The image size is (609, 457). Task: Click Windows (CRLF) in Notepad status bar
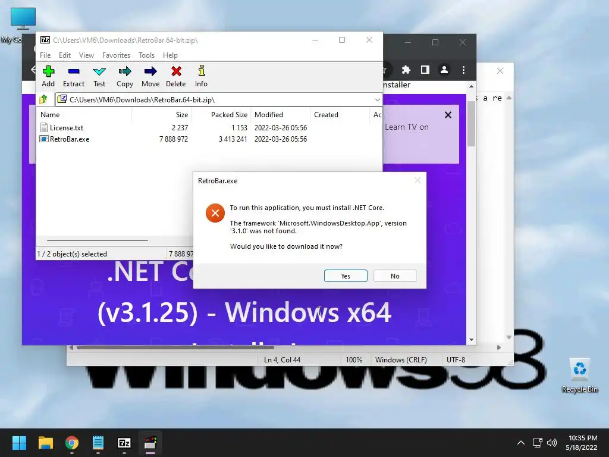[x=401, y=360]
